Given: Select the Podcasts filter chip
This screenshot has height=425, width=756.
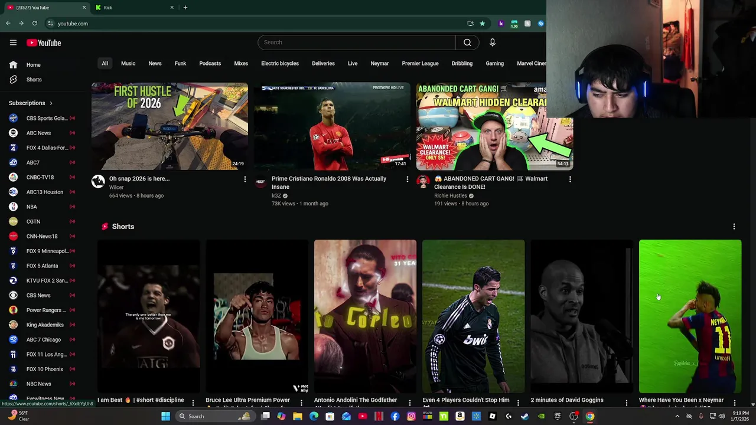Looking at the screenshot, I should [x=210, y=63].
